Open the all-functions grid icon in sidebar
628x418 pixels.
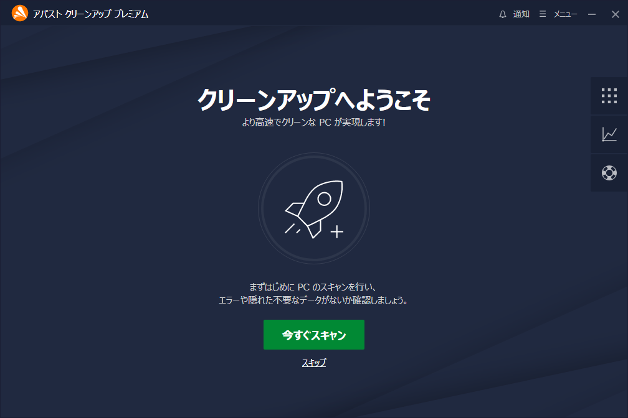[x=609, y=96]
